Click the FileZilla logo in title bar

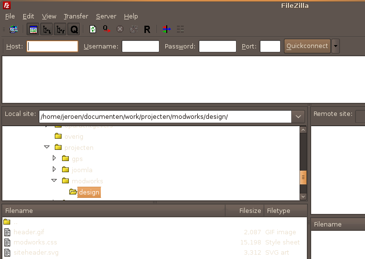7,5
